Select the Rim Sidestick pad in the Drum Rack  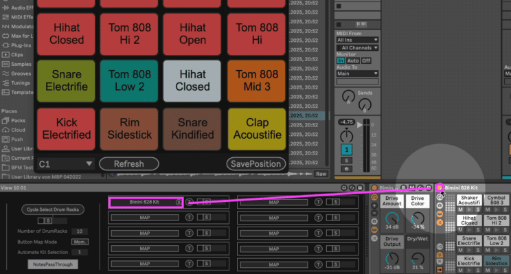(x=496, y=261)
